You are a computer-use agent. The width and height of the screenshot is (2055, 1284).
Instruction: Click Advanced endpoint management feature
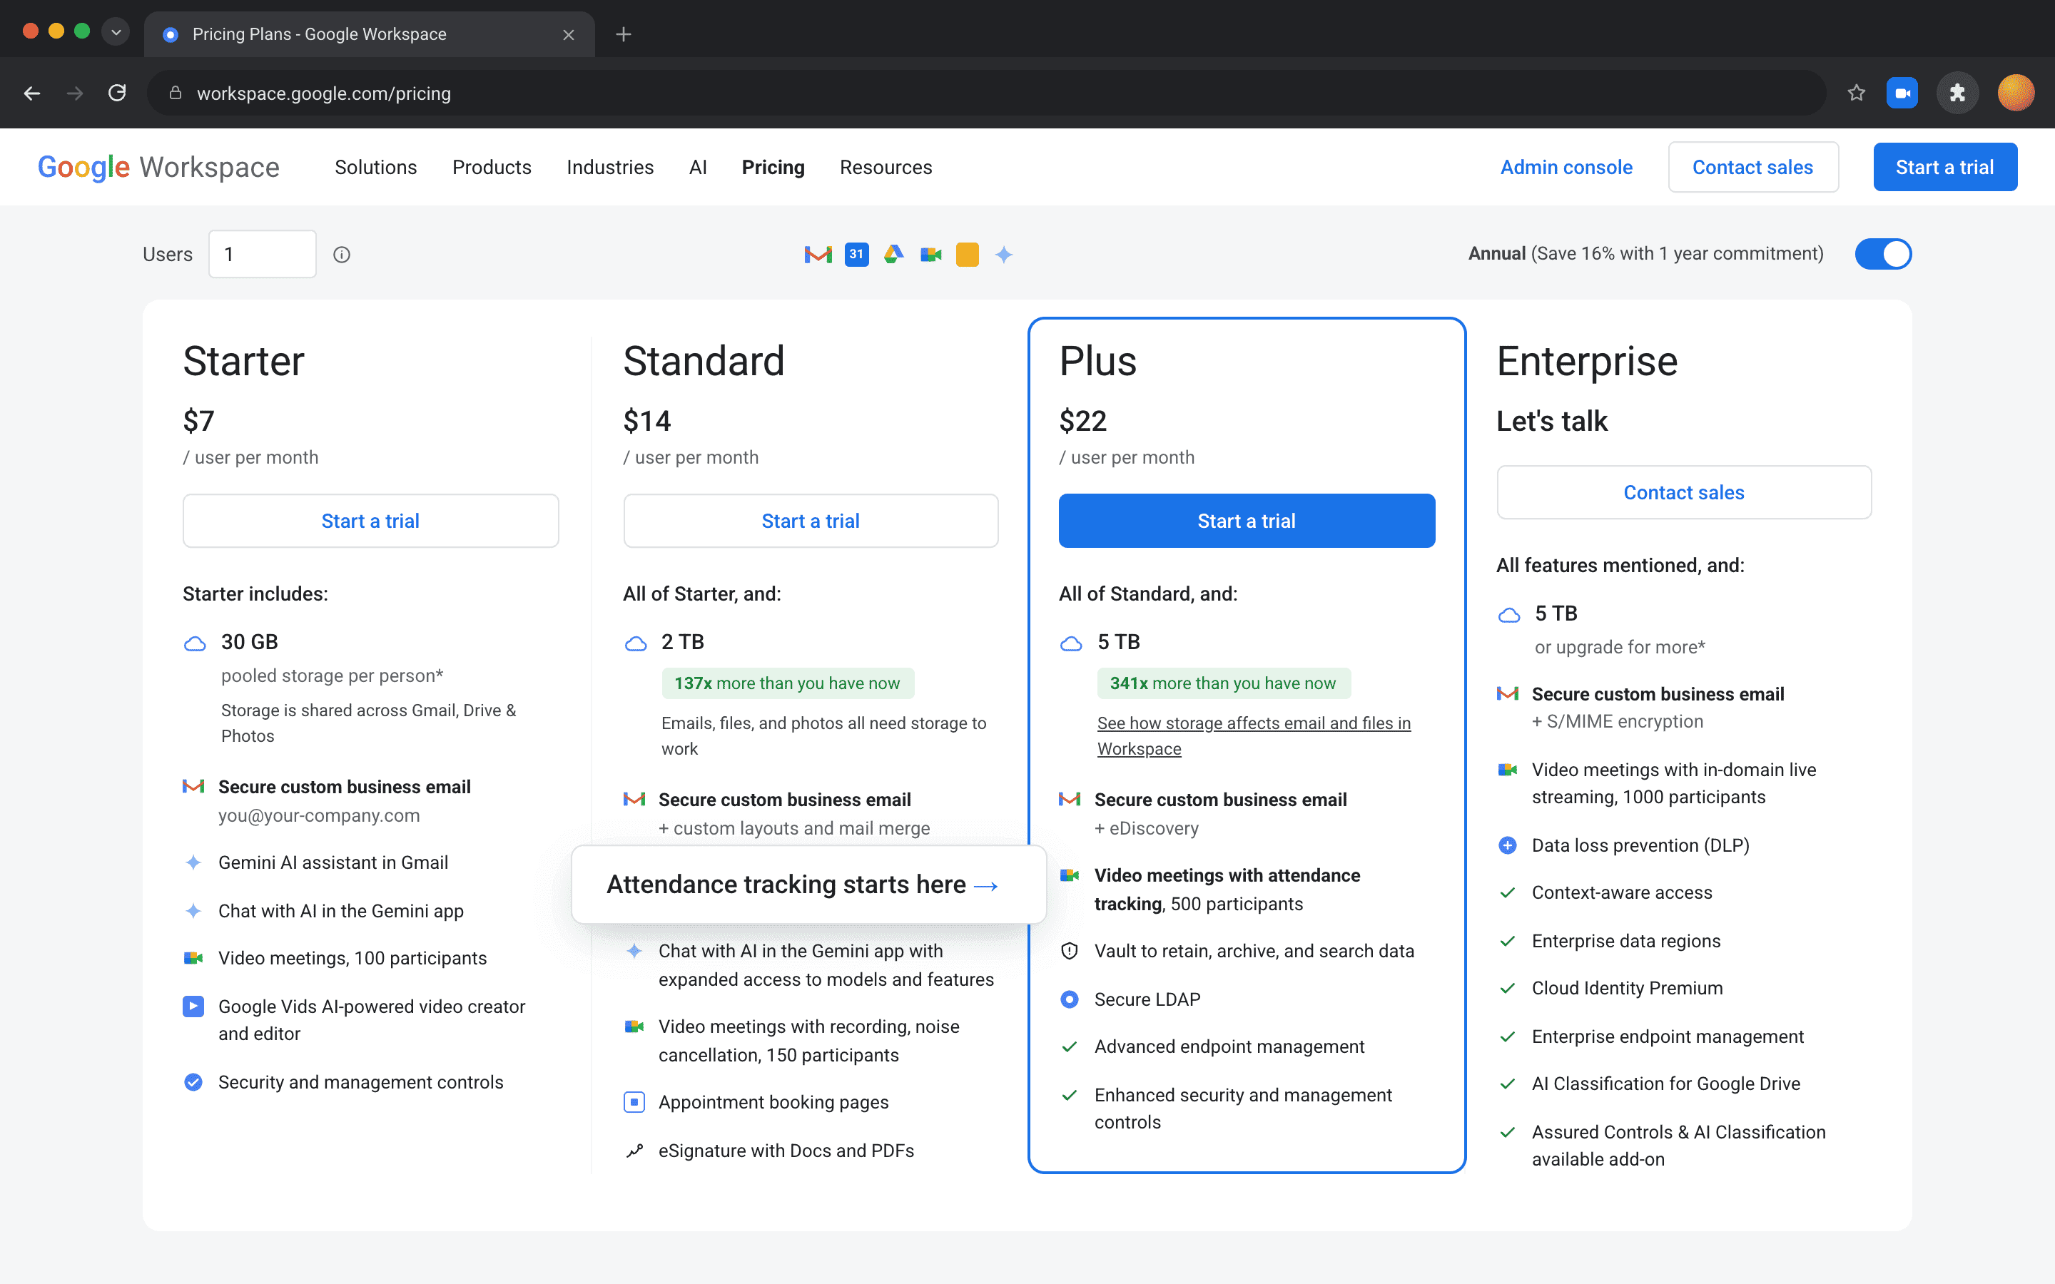(1229, 1046)
